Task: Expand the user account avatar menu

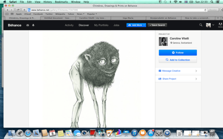Action: point(210,25)
